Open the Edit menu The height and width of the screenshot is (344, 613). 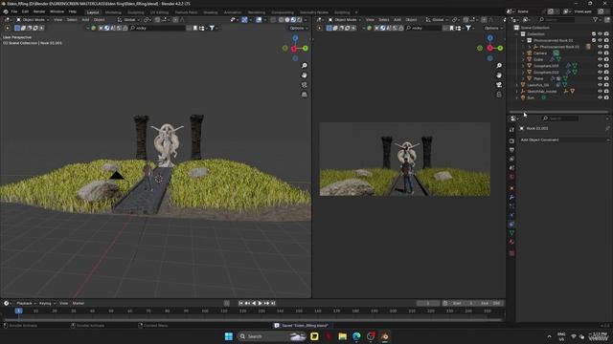click(25, 11)
